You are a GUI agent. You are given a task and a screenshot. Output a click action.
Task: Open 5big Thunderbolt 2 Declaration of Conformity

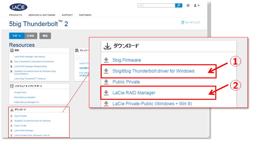click(34, 62)
